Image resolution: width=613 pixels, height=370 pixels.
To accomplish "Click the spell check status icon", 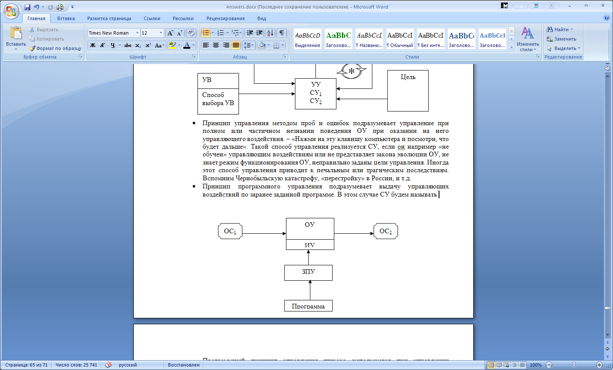I will [109, 365].
